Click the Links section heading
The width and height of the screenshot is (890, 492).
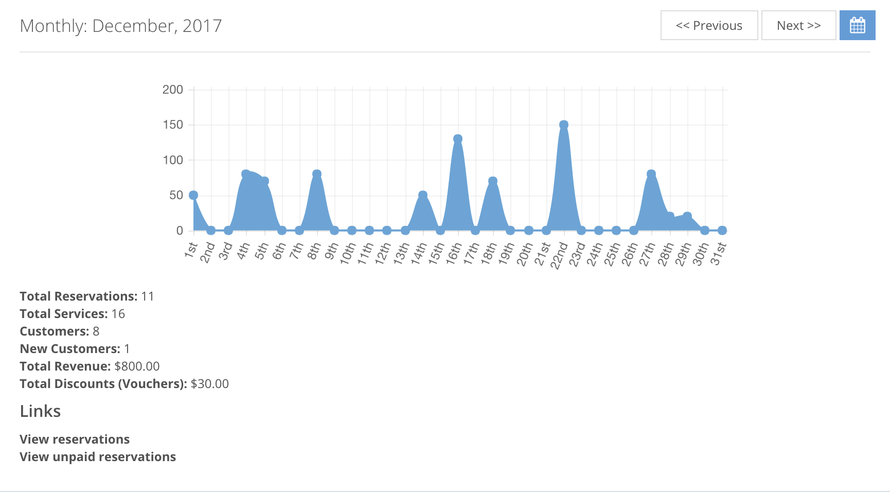(40, 411)
